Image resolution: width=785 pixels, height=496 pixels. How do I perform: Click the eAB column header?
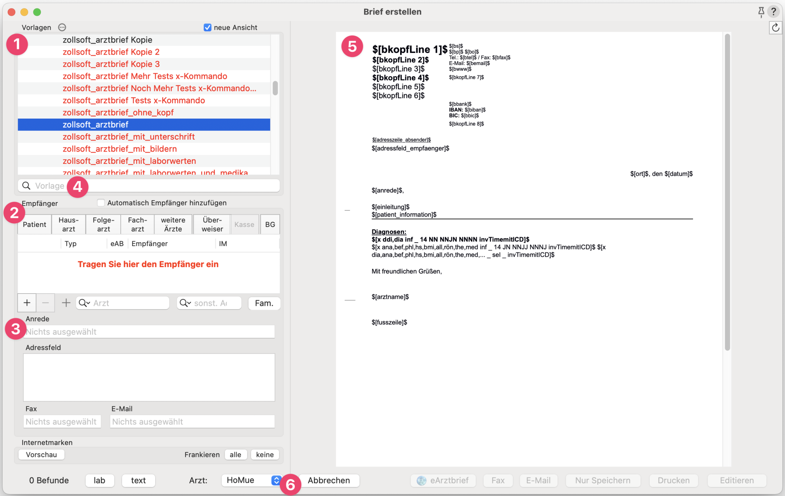(x=117, y=244)
